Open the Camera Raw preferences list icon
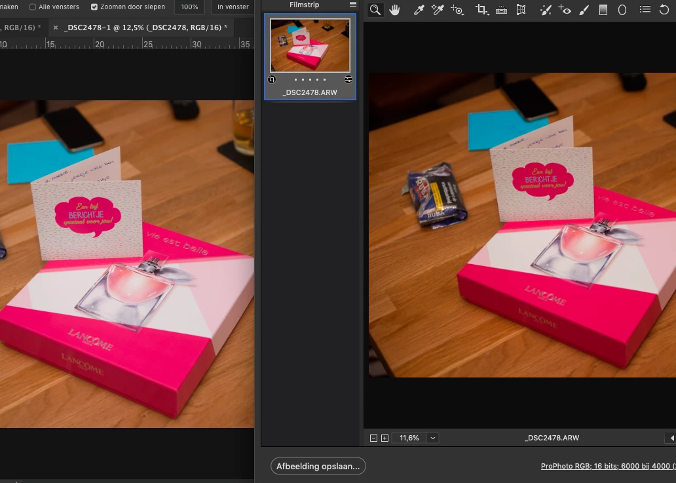Image resolution: width=676 pixels, height=483 pixels. [x=645, y=9]
